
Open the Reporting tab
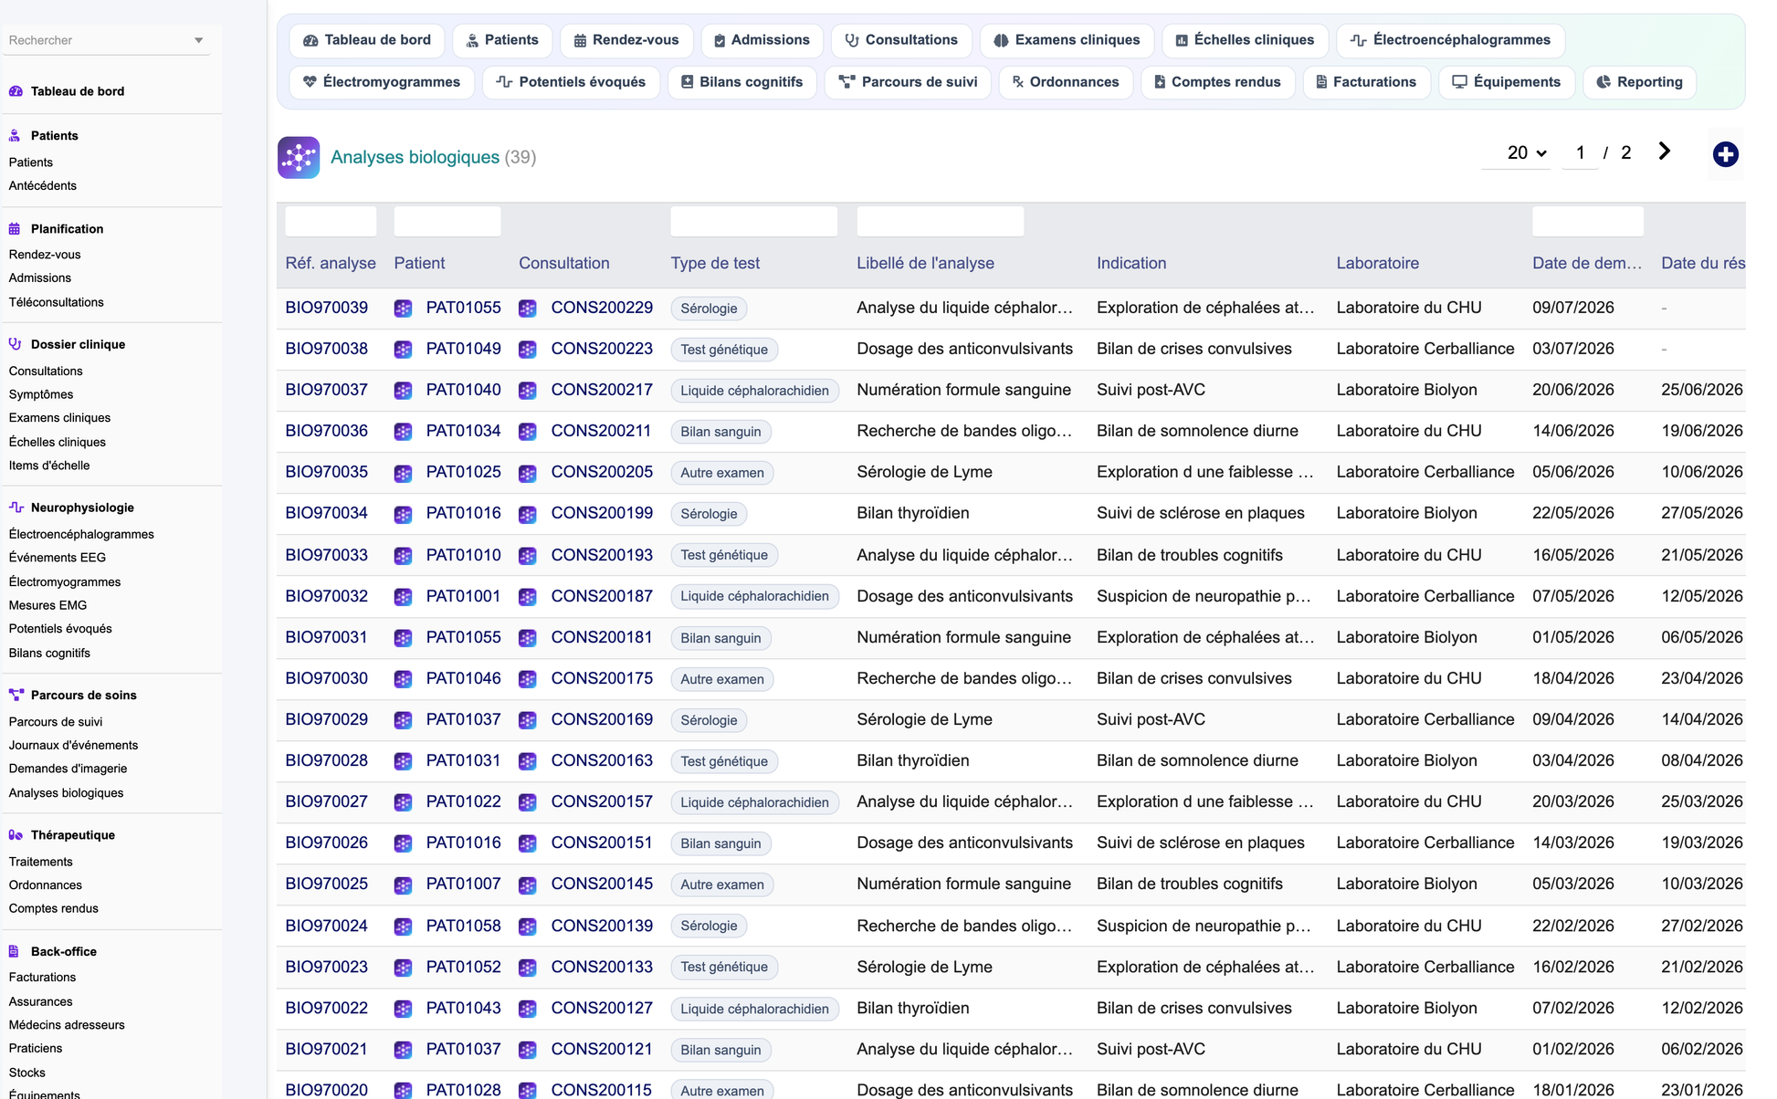pos(1639,82)
